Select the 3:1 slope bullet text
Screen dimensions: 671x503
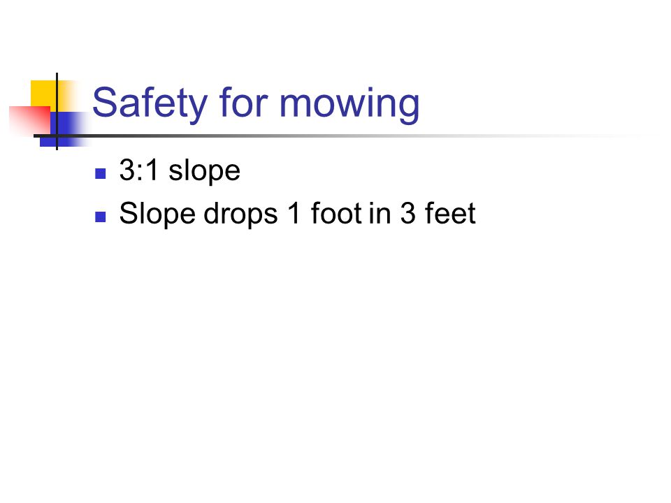coord(180,171)
